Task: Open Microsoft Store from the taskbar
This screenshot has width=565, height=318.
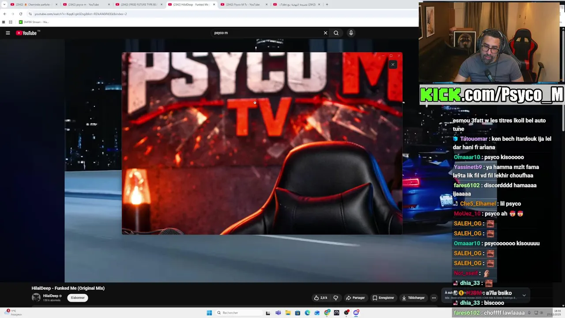Action: click(298, 313)
